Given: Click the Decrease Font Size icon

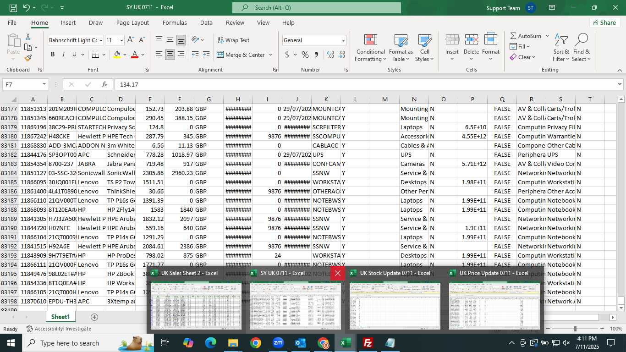Looking at the screenshot, I should pyautogui.click(x=142, y=40).
